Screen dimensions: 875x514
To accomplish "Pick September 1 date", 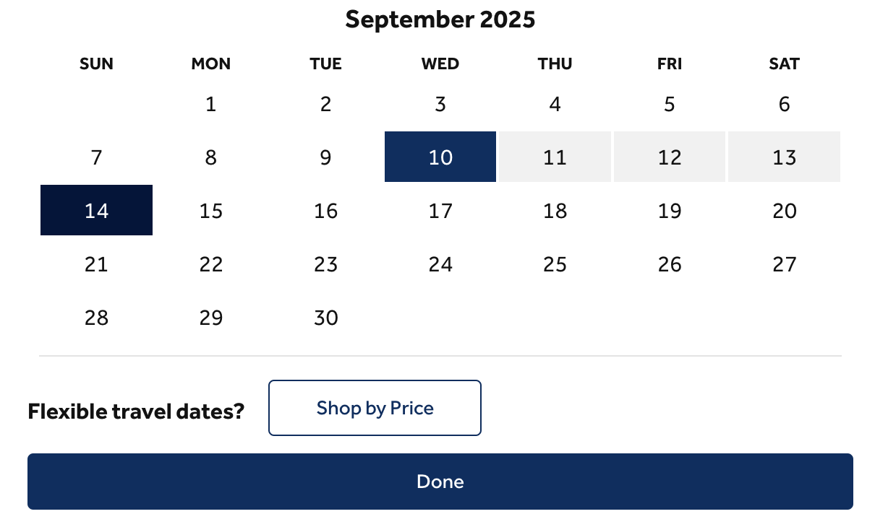I will (210, 104).
